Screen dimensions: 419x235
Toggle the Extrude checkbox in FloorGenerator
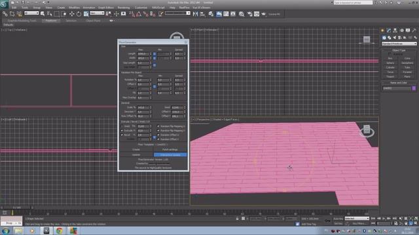[x=122, y=131]
